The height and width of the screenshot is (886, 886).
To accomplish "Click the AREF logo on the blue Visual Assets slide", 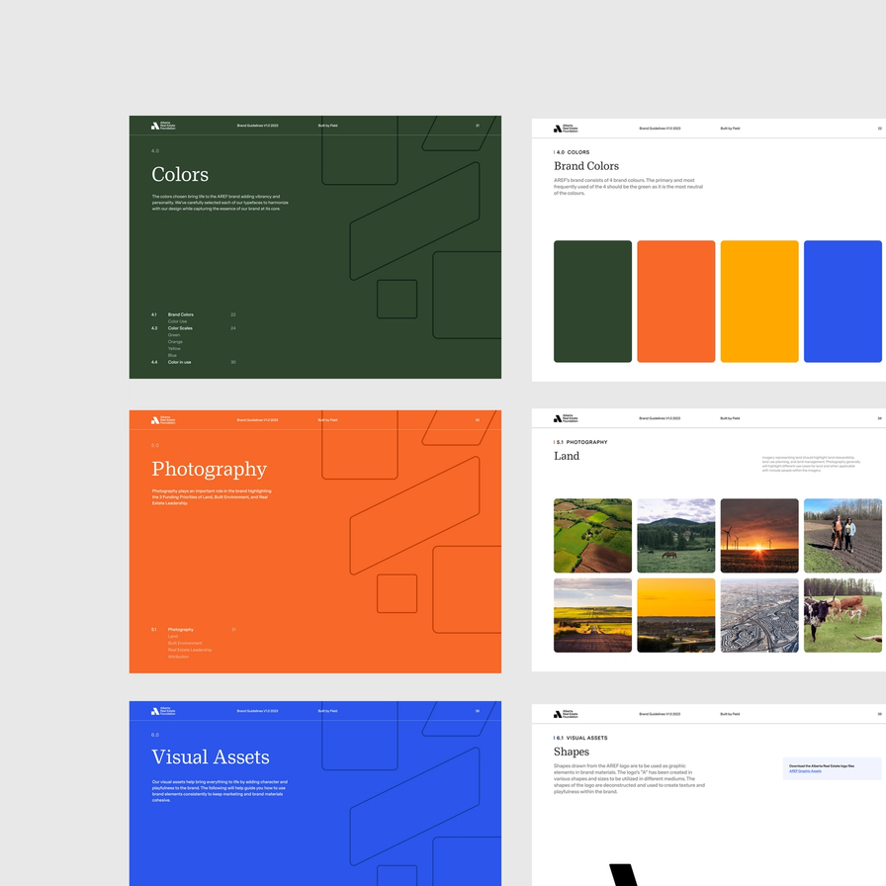I will pyautogui.click(x=163, y=711).
